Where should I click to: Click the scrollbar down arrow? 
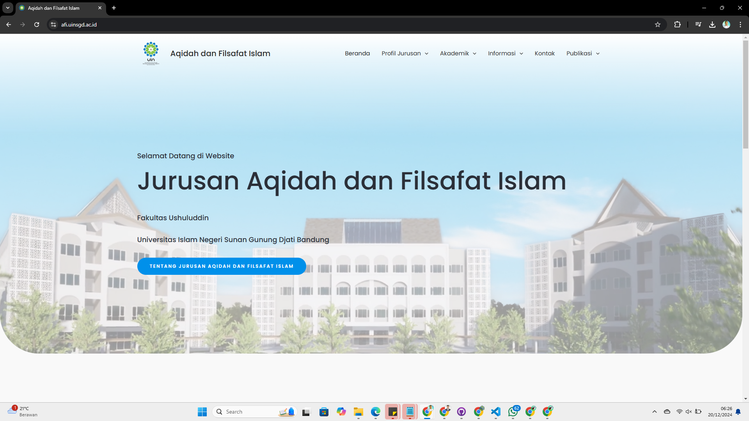click(x=745, y=399)
